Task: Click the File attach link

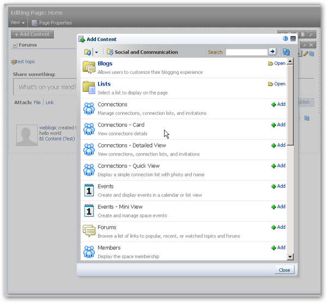Action: (37, 103)
